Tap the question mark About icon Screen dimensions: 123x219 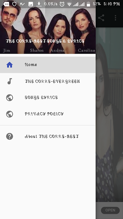(x=10, y=136)
